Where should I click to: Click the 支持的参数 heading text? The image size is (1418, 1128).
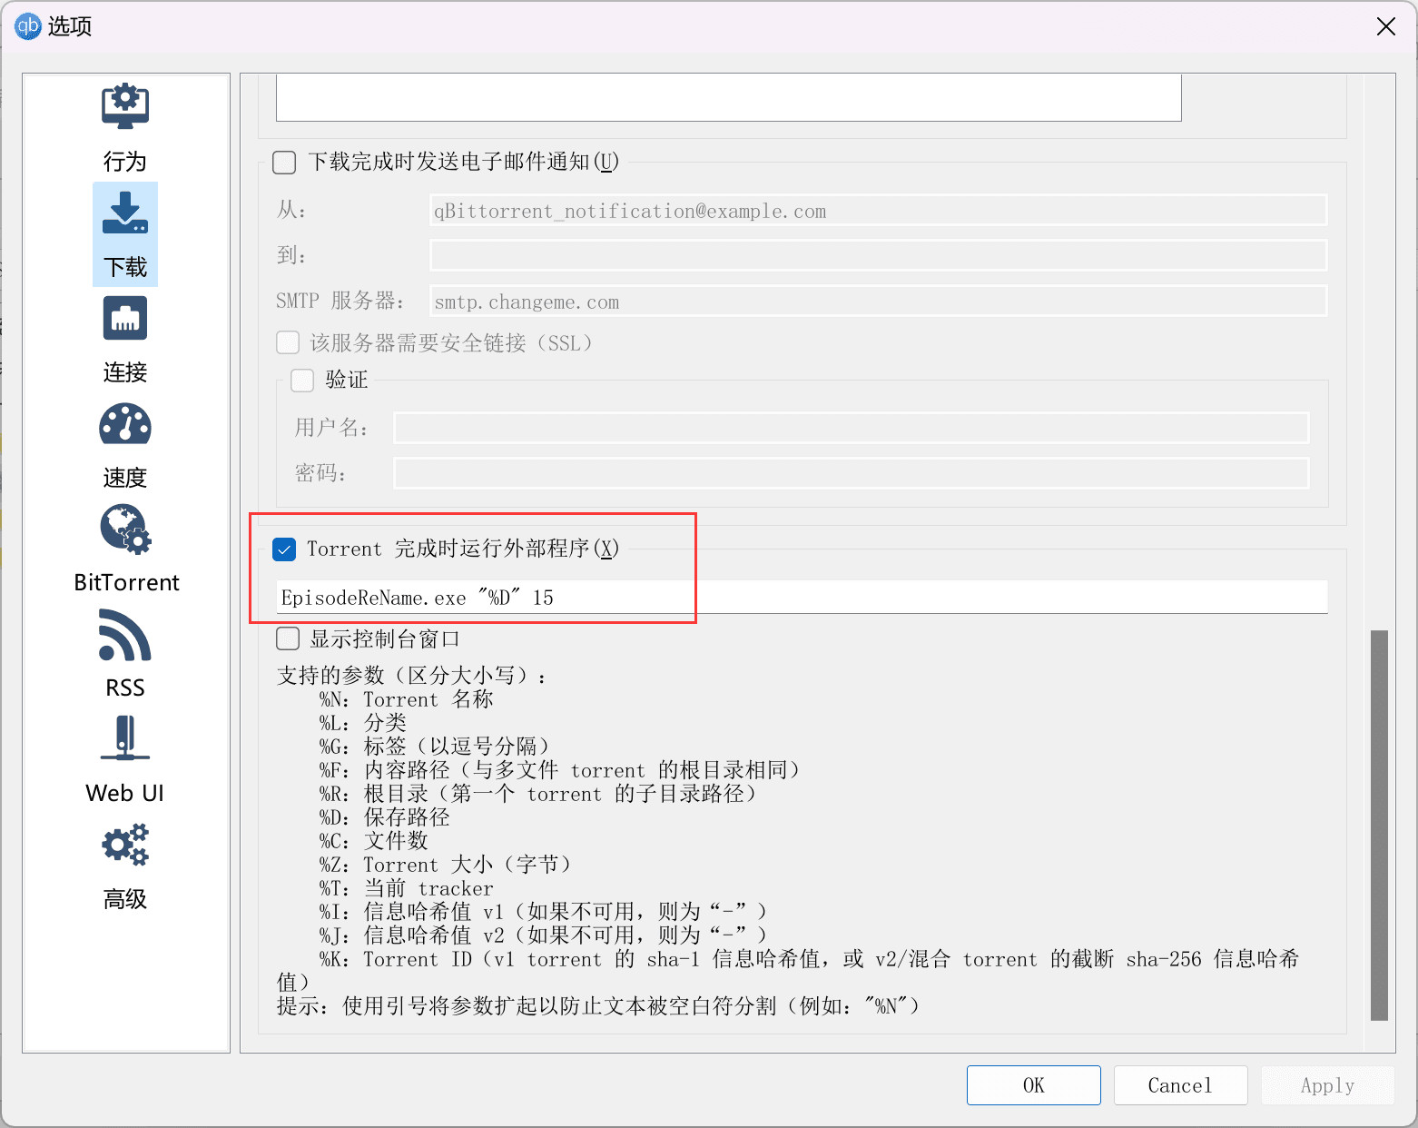413,676
